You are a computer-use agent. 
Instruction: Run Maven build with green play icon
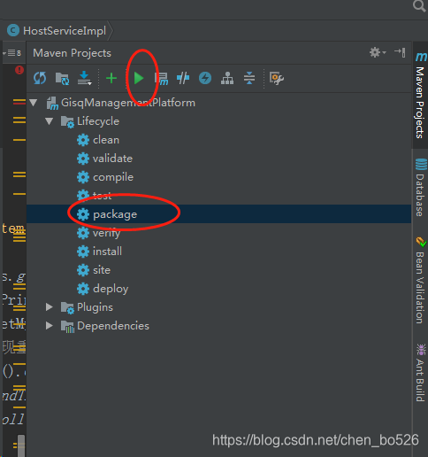139,78
